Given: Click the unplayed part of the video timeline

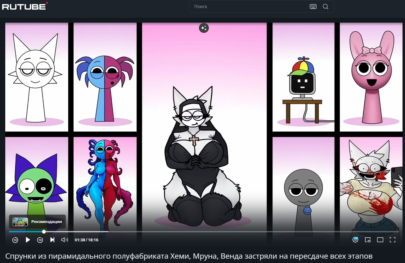Looking at the screenshot, I should point(217,232).
